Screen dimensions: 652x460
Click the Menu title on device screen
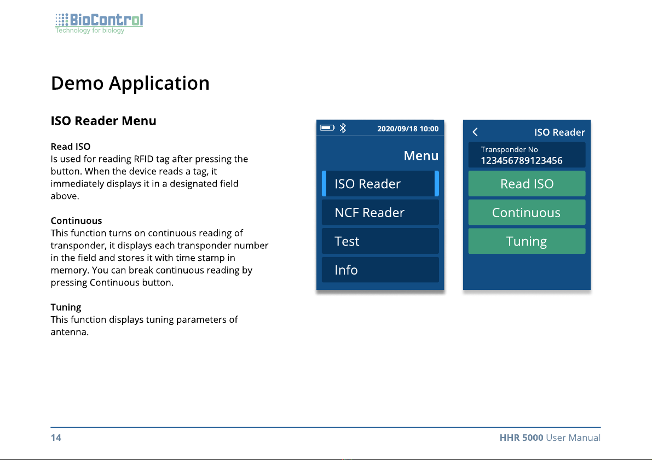coord(421,155)
